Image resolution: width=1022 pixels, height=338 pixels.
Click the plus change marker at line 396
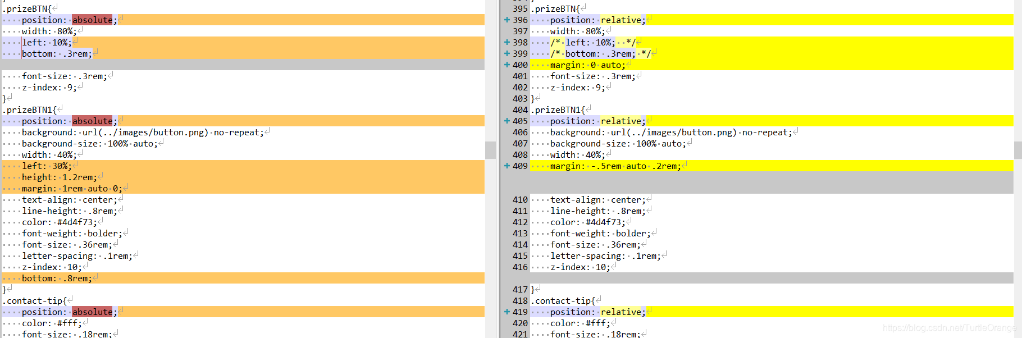click(507, 20)
